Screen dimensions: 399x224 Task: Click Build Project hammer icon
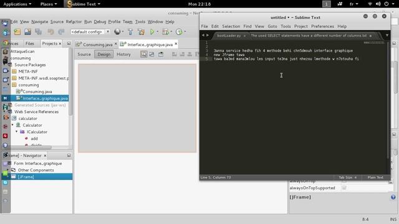(130, 32)
